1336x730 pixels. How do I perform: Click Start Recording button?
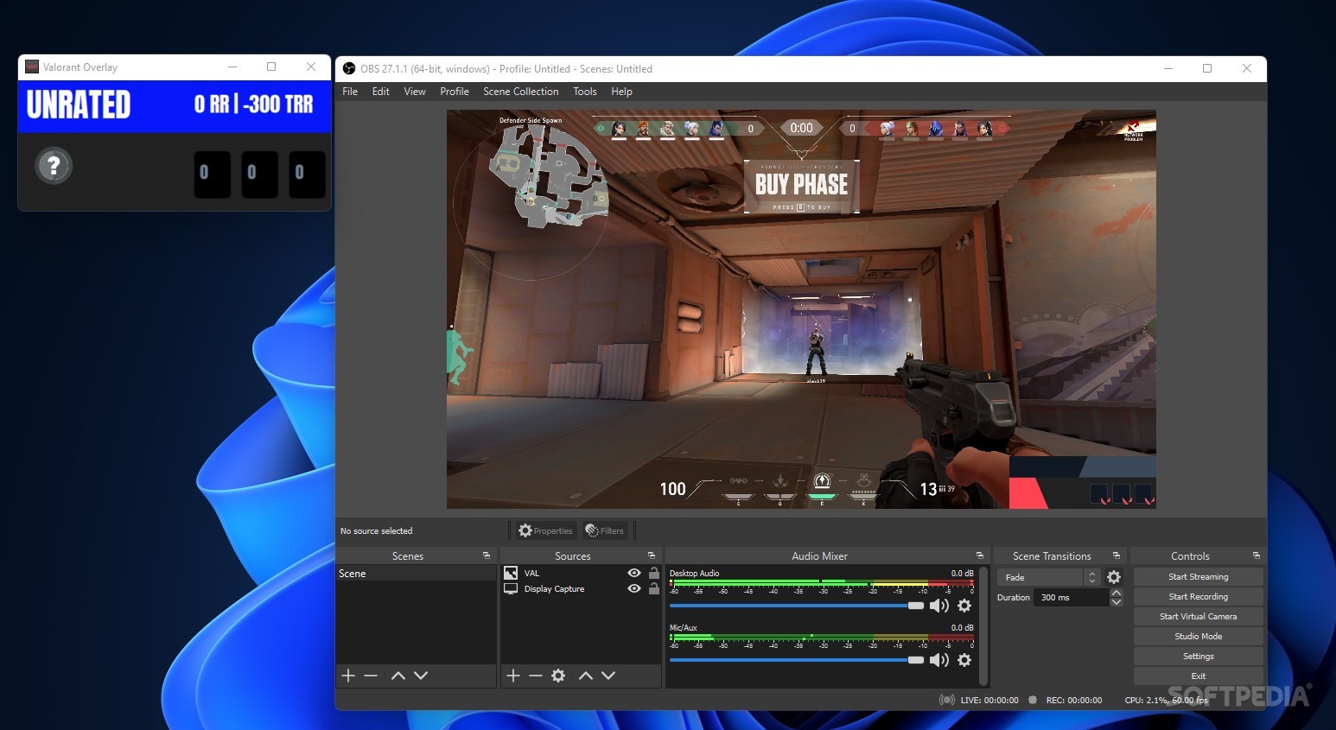[1198, 597]
